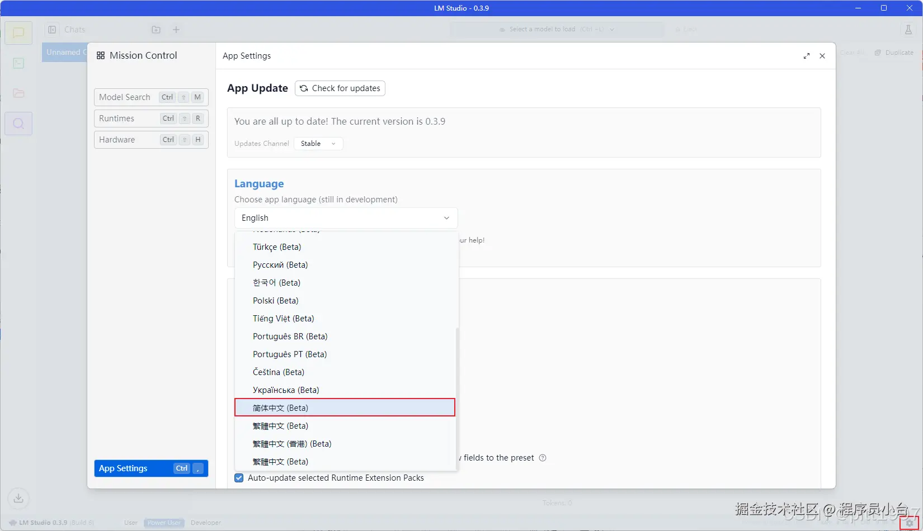The image size is (923, 531).
Task: Create a new chat folder
Action: (x=156, y=30)
